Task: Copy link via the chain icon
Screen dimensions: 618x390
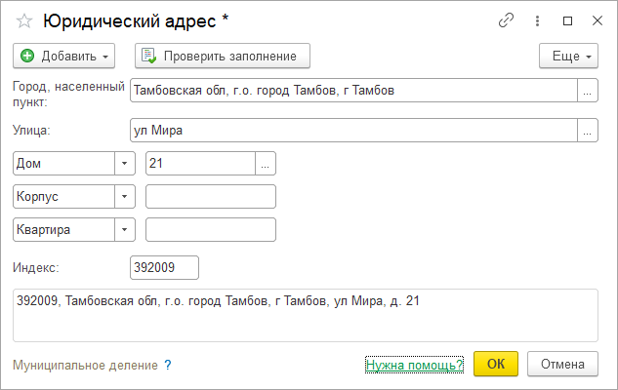Action: pyautogui.click(x=506, y=19)
